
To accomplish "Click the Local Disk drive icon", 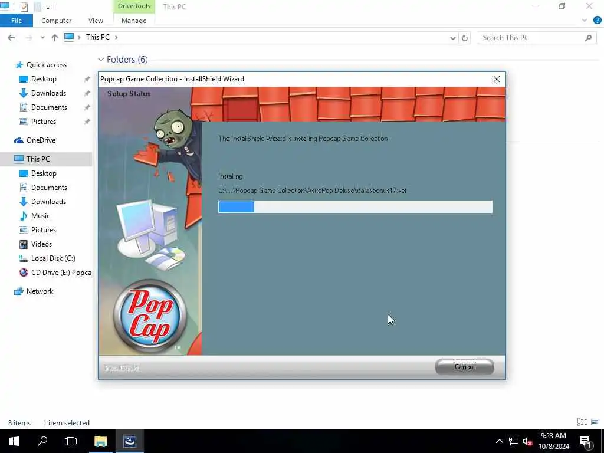I will (24, 258).
